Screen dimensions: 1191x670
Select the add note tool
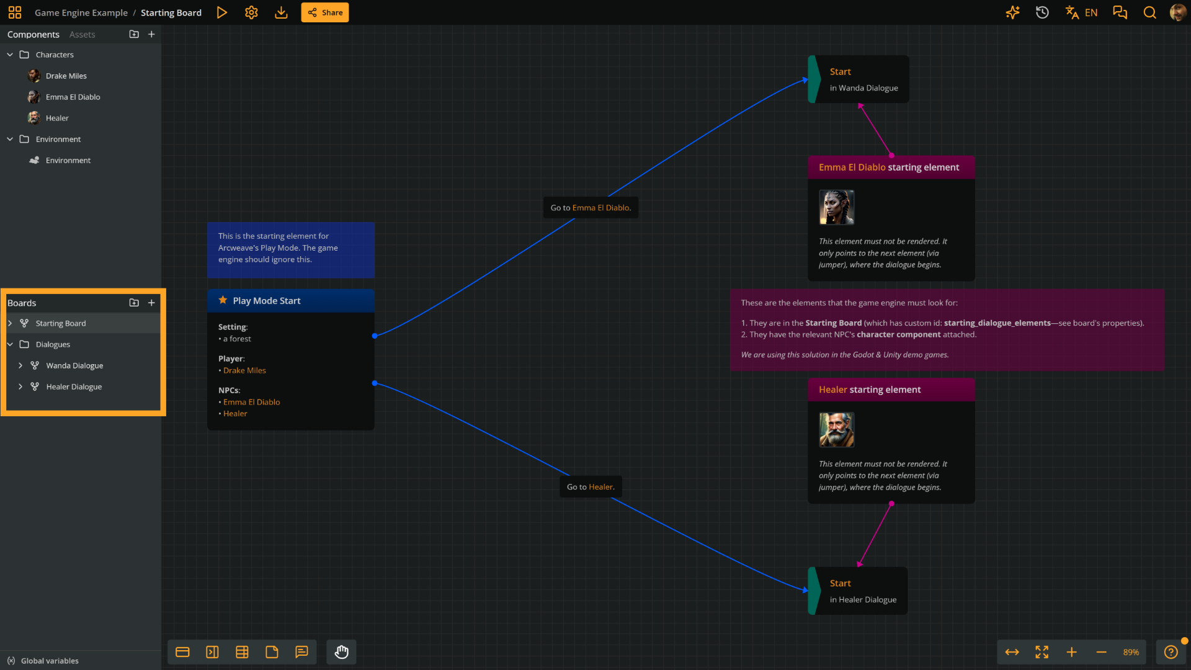(272, 652)
